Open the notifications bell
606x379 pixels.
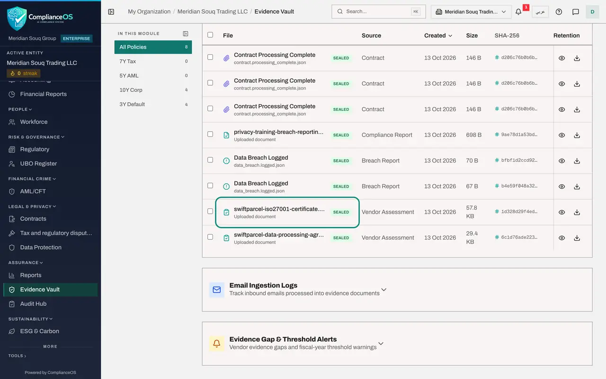[518, 12]
